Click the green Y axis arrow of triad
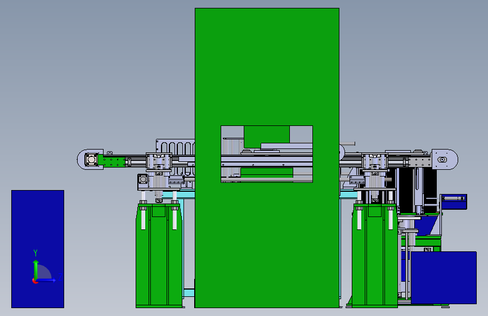488x316 pixels. [x=35, y=269]
